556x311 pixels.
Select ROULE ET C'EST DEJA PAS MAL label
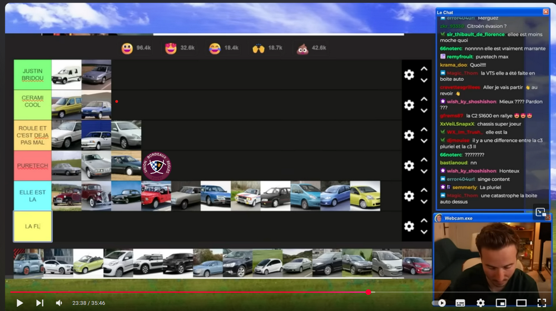click(33, 135)
